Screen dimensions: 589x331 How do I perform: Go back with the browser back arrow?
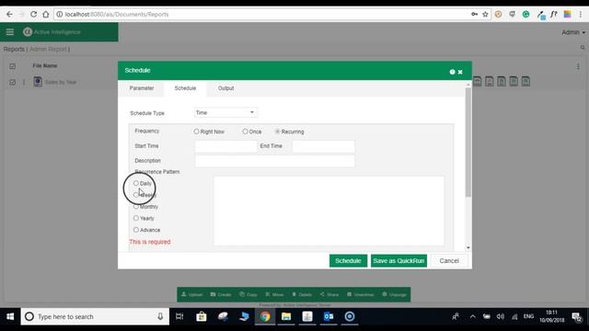tap(9, 15)
